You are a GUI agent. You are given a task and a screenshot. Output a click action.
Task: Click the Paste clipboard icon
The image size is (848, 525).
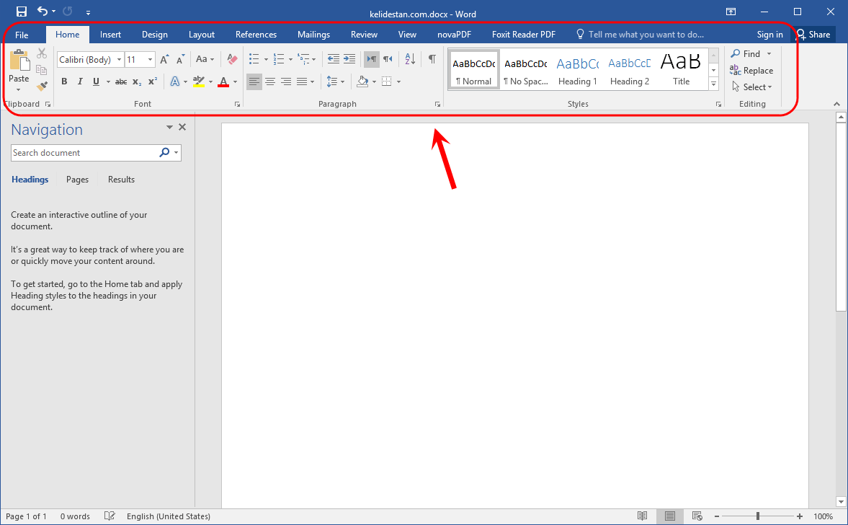[x=19, y=60]
